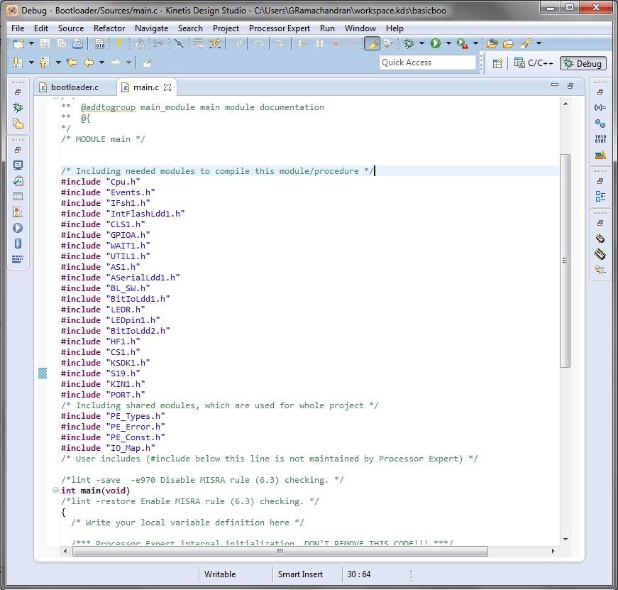The image size is (618, 590).
Task: Click the Open Perspective icon
Action: (497, 63)
